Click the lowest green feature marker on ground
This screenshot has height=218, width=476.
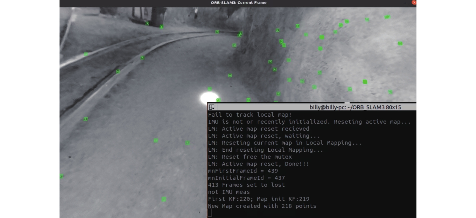point(164,199)
